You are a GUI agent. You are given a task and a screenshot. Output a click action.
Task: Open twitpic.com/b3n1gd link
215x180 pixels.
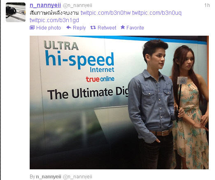click(54, 21)
